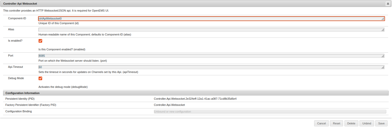Image resolution: width=392 pixels, height=129 pixels.
Task: Click the Factory PID value Controller.Api.Websocket
Action: click(x=169, y=105)
